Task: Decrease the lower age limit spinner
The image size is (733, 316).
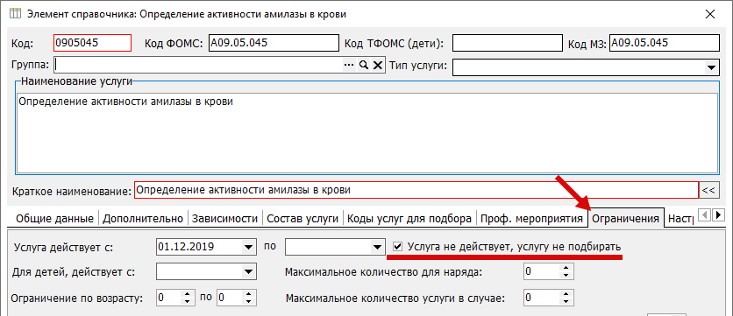Action: click(x=188, y=301)
